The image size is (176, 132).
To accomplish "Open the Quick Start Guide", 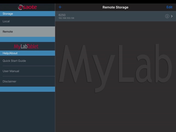I will [27, 61].
